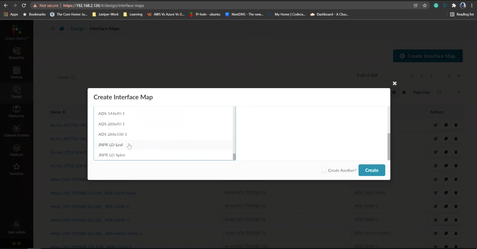Jump to the last page of results

[459, 76]
